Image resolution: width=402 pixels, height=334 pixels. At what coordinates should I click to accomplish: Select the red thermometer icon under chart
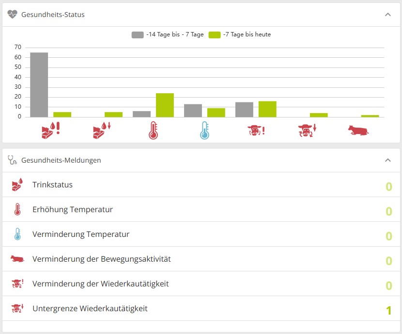pyautogui.click(x=154, y=130)
